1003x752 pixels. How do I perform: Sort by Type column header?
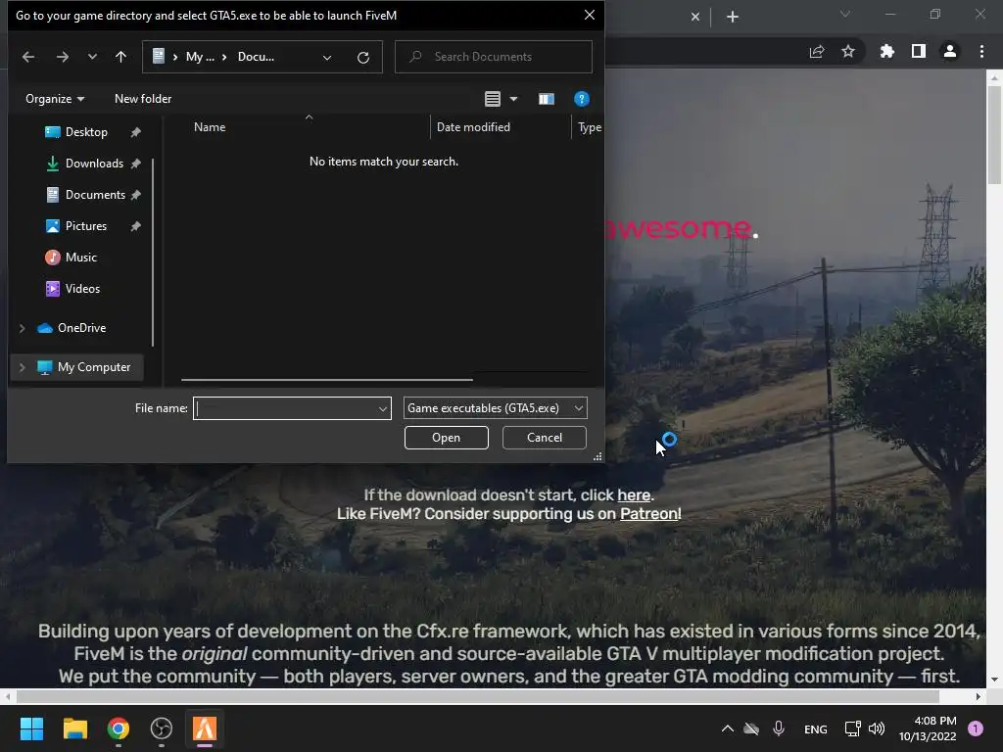[589, 127]
